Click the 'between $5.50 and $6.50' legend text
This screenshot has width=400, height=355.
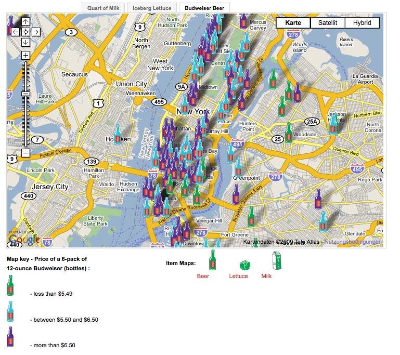pyautogui.click(x=66, y=320)
